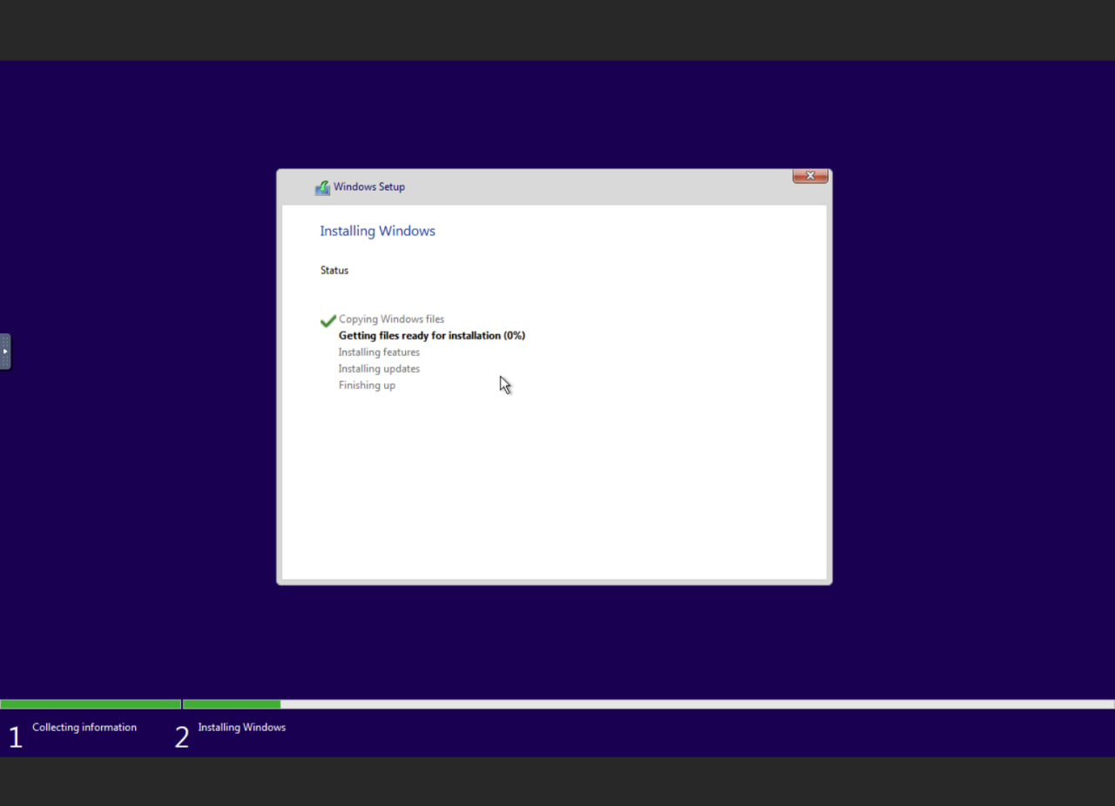
Task: Click the Collecting information progress bar segment
Action: 91,704
